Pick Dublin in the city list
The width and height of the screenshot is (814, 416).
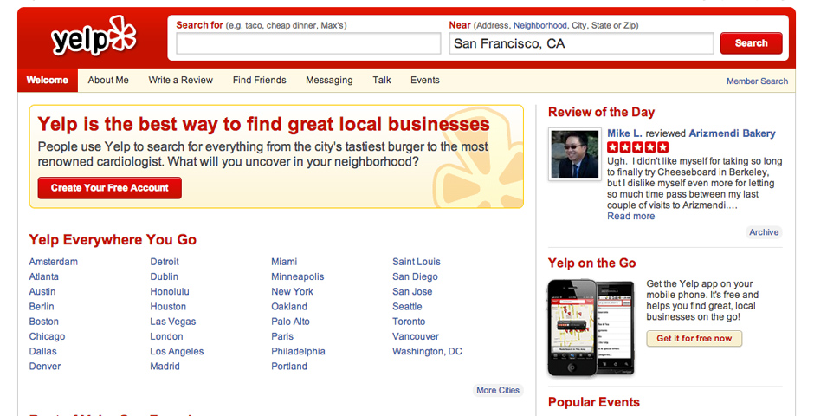(x=164, y=276)
